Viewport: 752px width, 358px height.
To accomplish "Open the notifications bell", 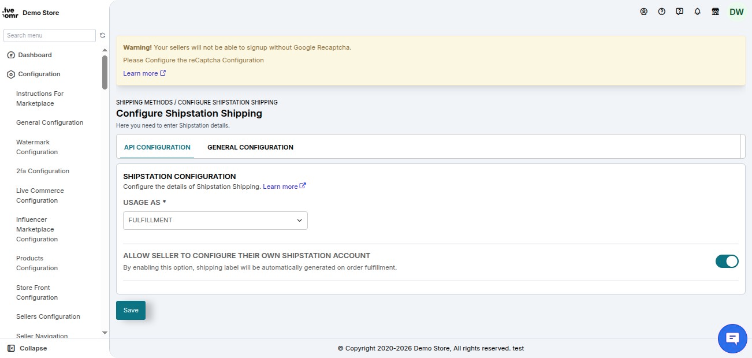I will click(698, 12).
